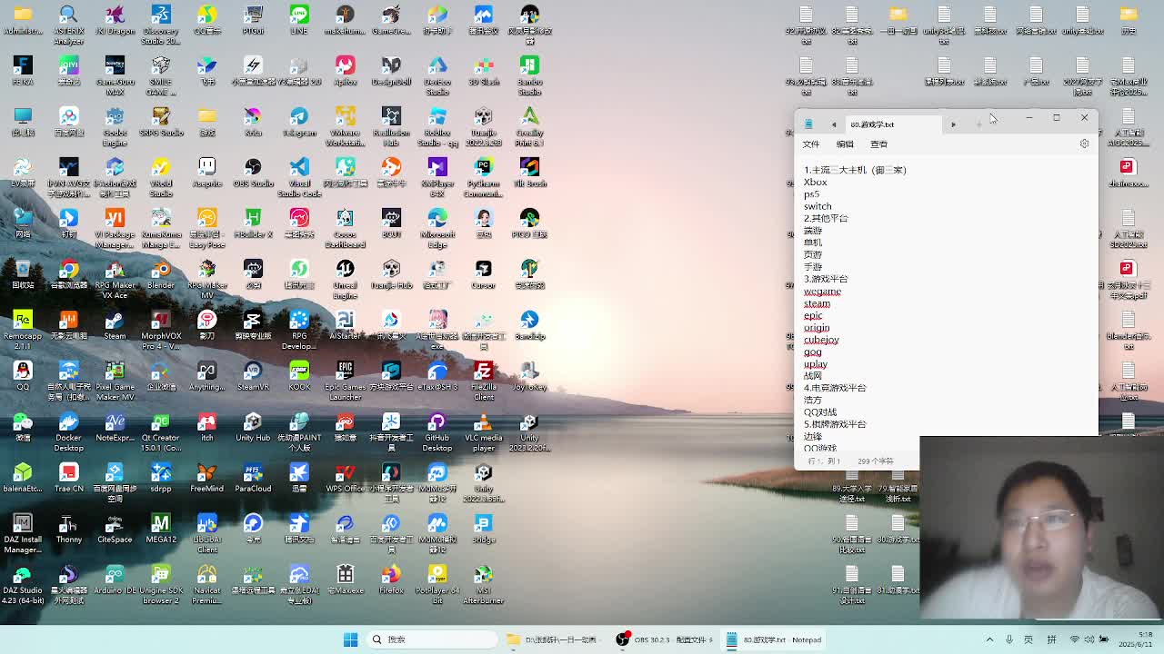Screen dimensions: 1164x654
Task: Open Telegram desktop shortcut
Action: point(299,123)
